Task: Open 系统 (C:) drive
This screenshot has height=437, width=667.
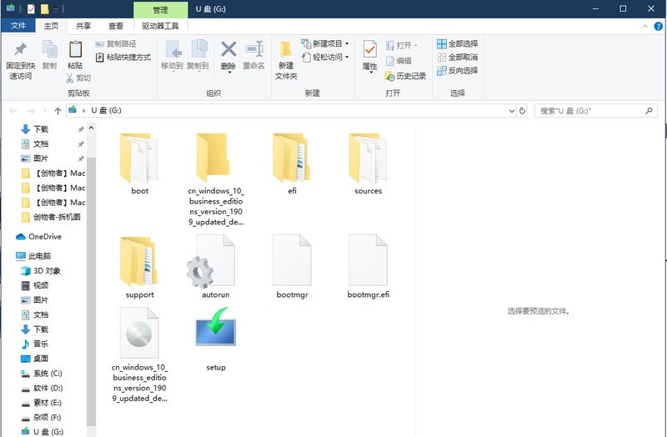Action: 42,373
